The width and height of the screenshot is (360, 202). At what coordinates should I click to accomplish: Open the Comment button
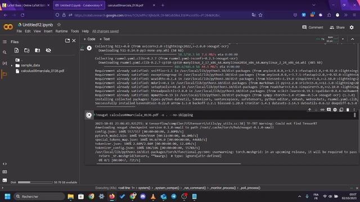(x=313, y=27)
